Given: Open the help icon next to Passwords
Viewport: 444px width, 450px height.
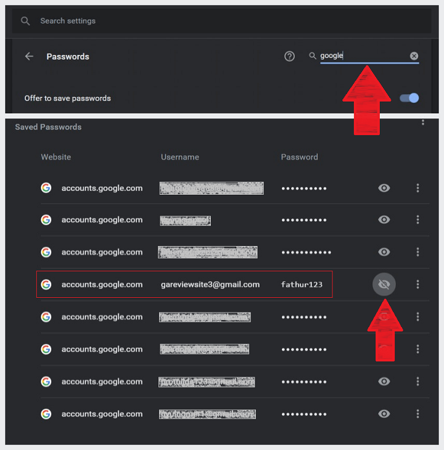Looking at the screenshot, I should 289,56.
